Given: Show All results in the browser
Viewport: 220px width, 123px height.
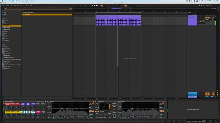Looking at the screenshot, I should coord(7,41).
